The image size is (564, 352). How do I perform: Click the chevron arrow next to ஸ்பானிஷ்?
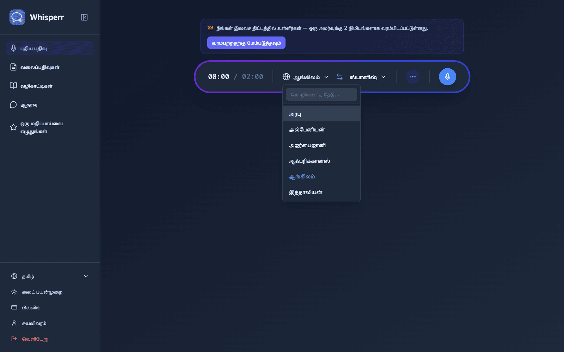pyautogui.click(x=384, y=77)
